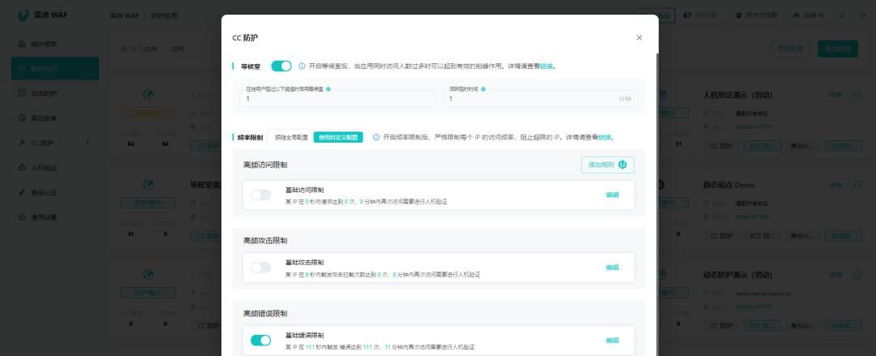The image size is (876, 356).
Task: Click CC 防护 tag on 动态防护演示 card
Action: 721,325
